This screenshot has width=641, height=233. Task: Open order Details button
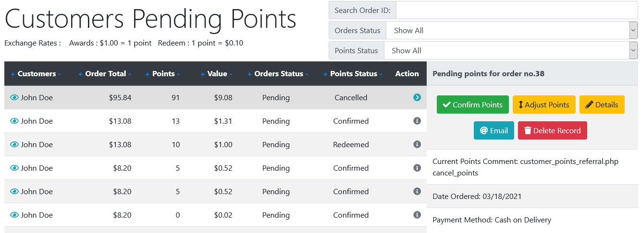tap(602, 105)
